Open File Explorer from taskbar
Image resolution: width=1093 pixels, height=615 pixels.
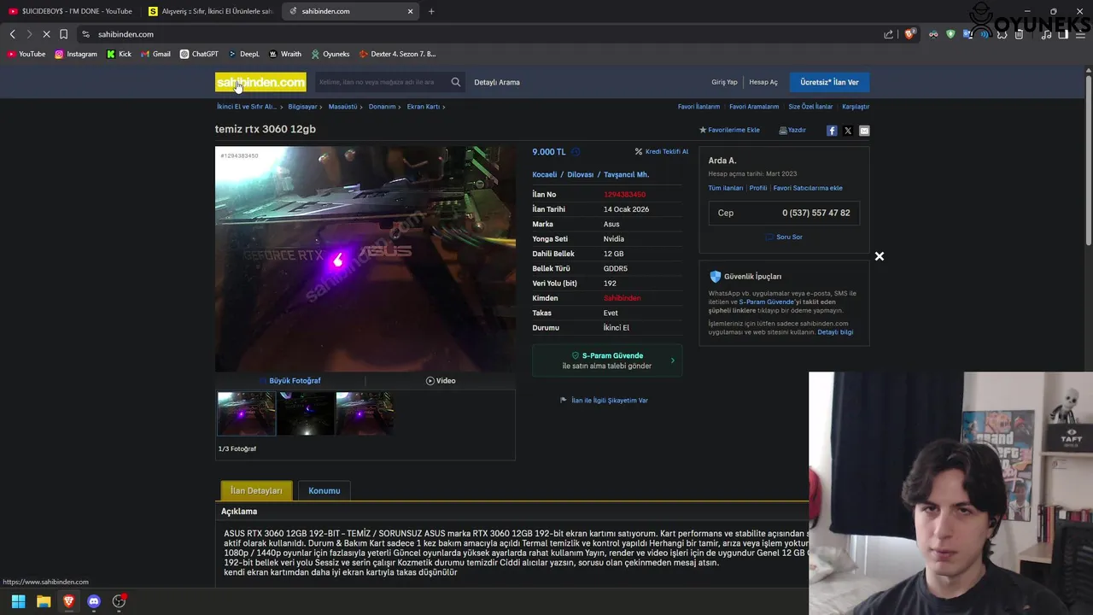(x=44, y=601)
